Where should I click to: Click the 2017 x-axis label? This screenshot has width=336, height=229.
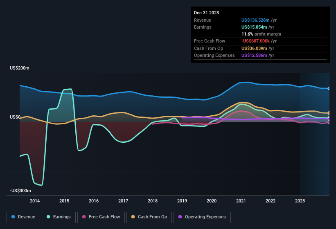point(123,201)
